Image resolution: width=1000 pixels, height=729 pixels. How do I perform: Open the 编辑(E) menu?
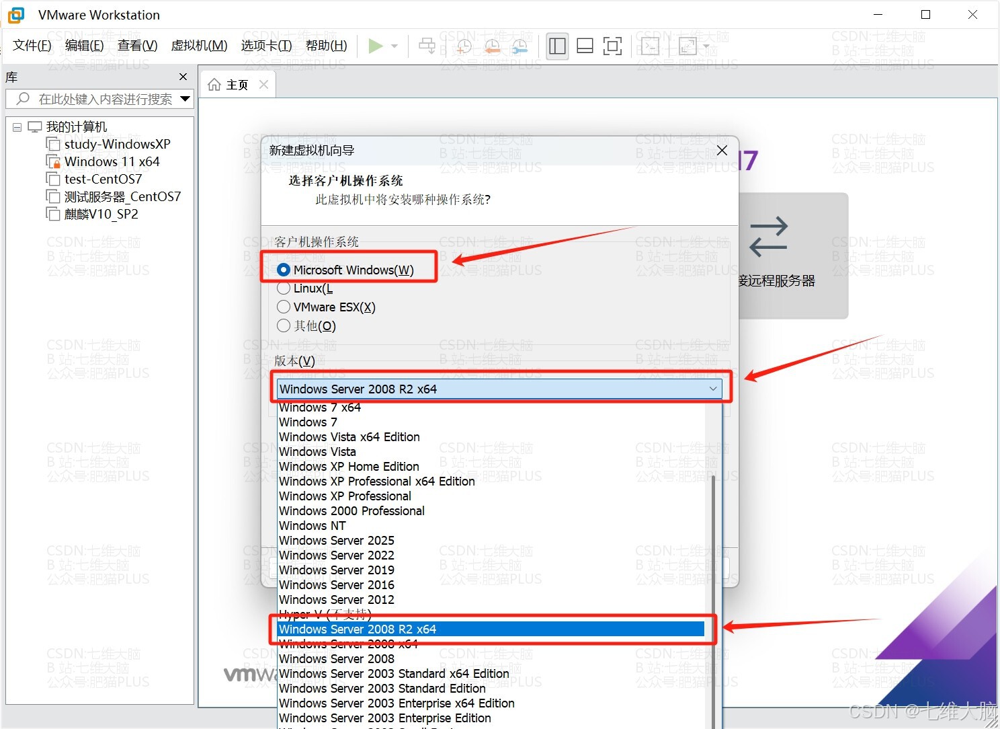(x=85, y=46)
